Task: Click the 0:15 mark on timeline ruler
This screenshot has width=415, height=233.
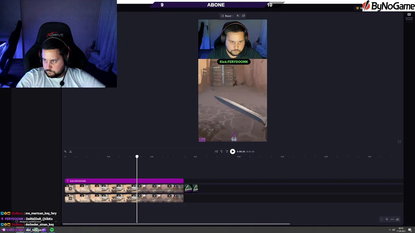Action: [x=196, y=157]
